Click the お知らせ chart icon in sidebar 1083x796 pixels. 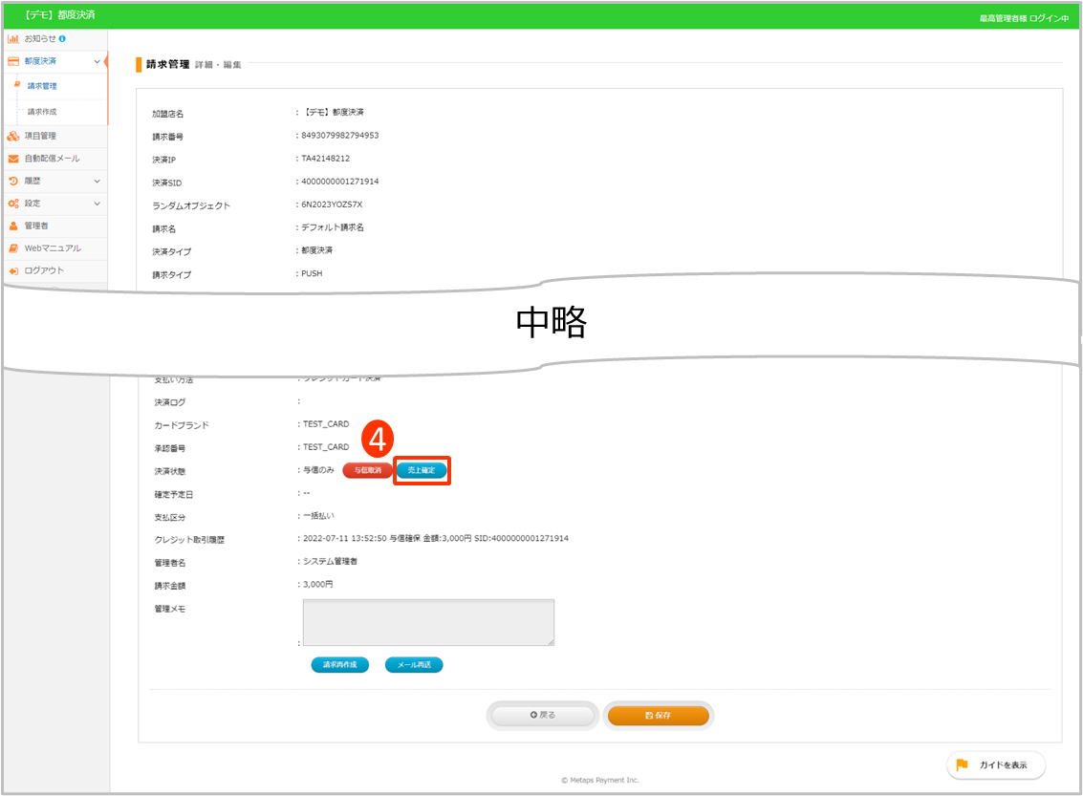pyautogui.click(x=13, y=39)
